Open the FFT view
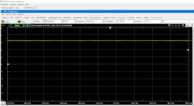Screen dimensions: 194x106 tap(33, 18)
